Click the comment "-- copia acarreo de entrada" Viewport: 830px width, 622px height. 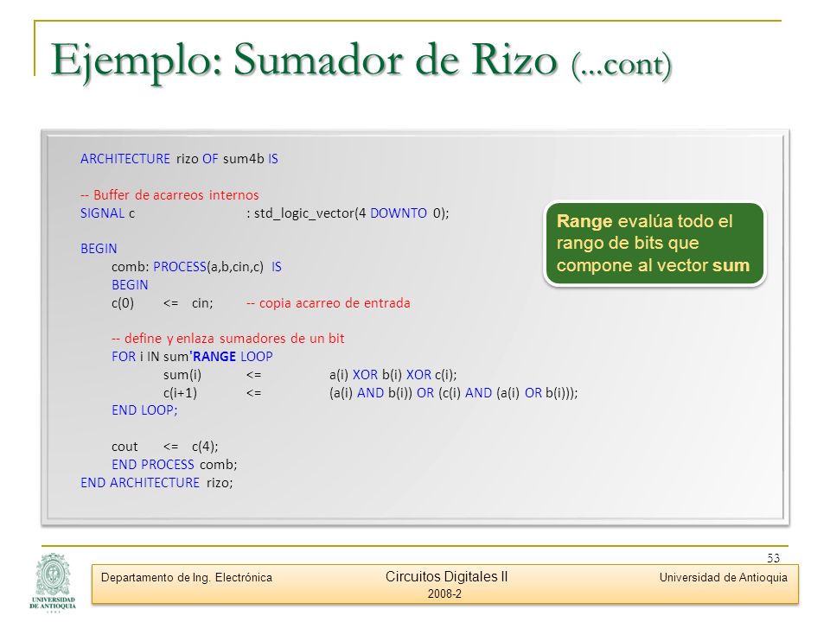pos(329,303)
